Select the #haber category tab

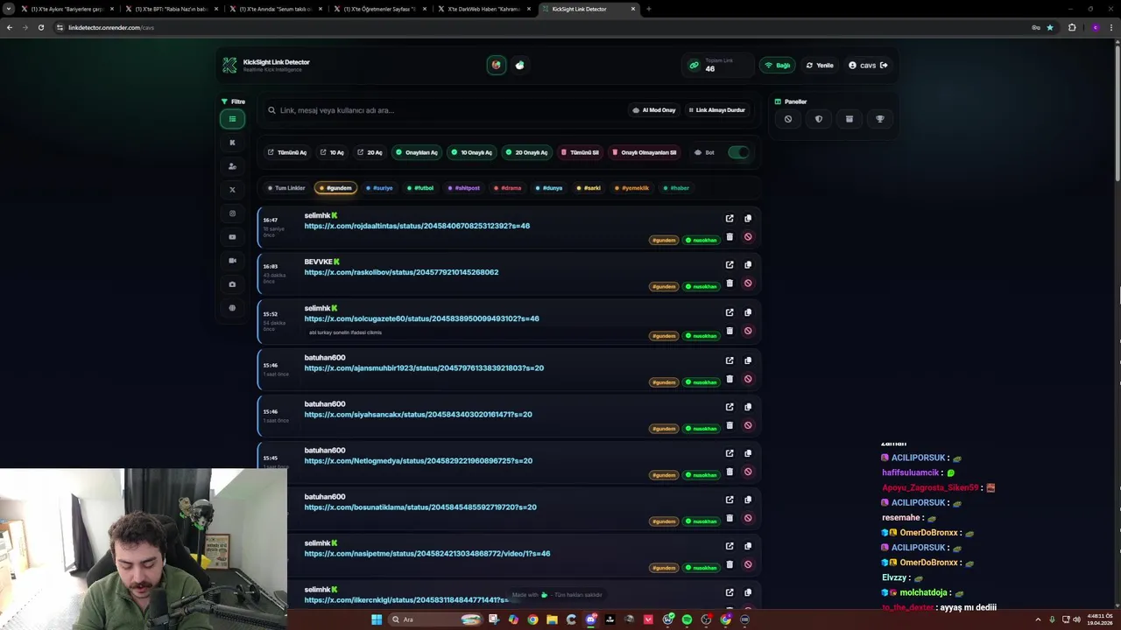pyautogui.click(x=677, y=188)
